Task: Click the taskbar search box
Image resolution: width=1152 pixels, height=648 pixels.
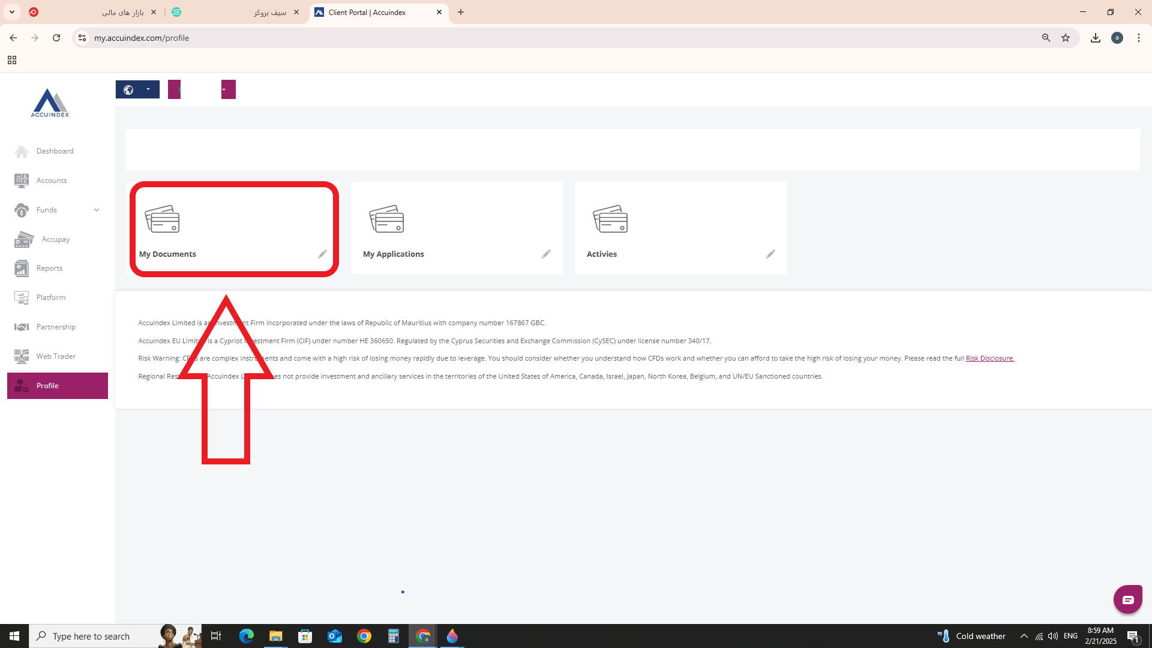Action: pyautogui.click(x=115, y=636)
